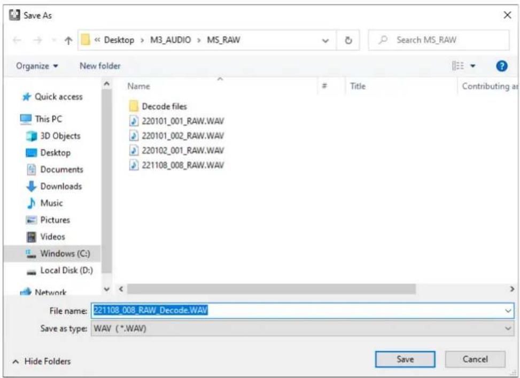This screenshot has height=378, width=520.
Task: Open Videos in navigation pane
Action: tap(52, 237)
